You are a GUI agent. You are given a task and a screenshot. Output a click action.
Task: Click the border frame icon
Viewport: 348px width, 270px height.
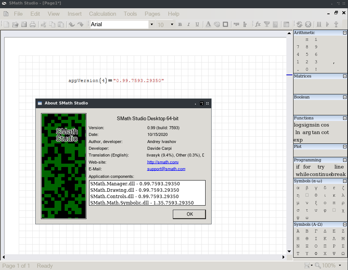[225, 24]
